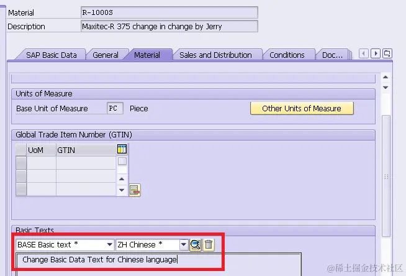This screenshot has height=276, width=406.
Task: Click the Description field with Maxitec-R text
Action: pyautogui.click(x=169, y=26)
